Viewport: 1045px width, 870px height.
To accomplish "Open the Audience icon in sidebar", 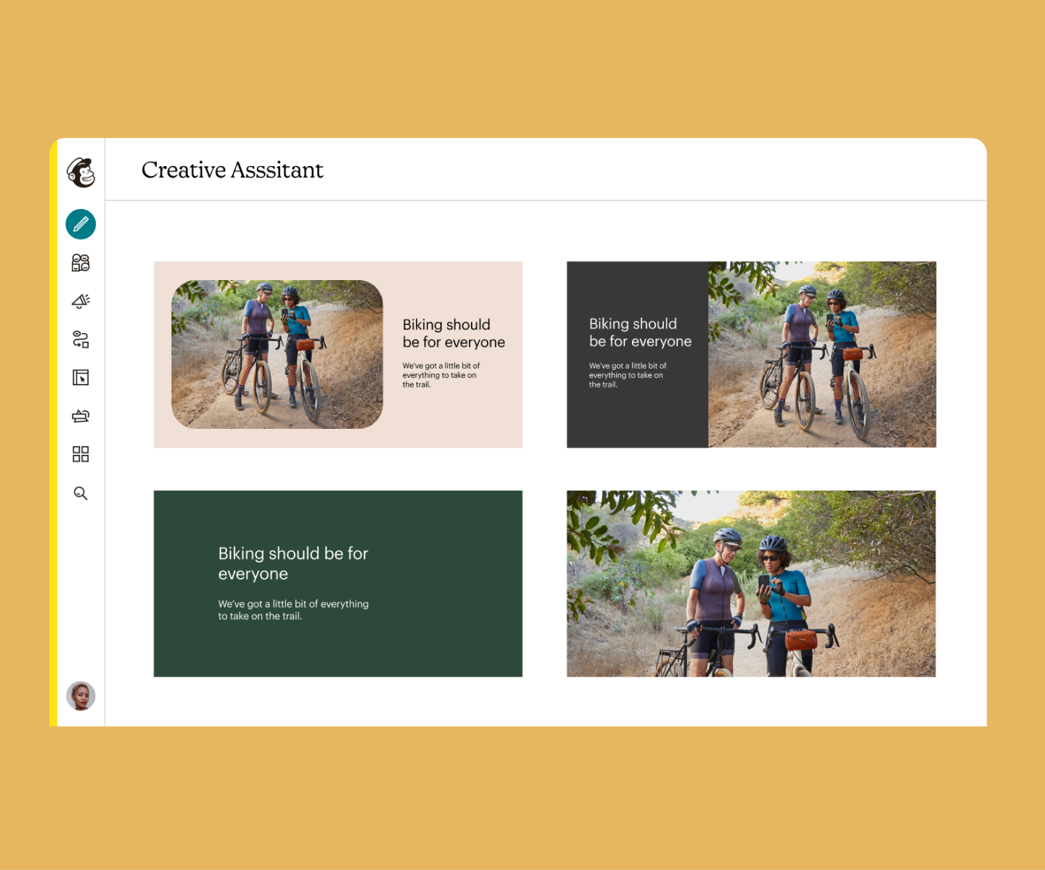I will click(x=81, y=263).
